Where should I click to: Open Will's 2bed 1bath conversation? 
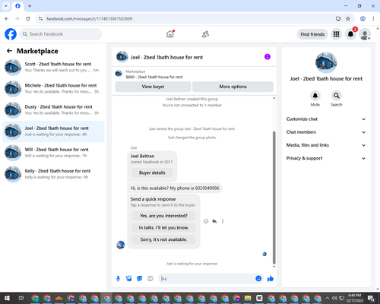[53, 153]
